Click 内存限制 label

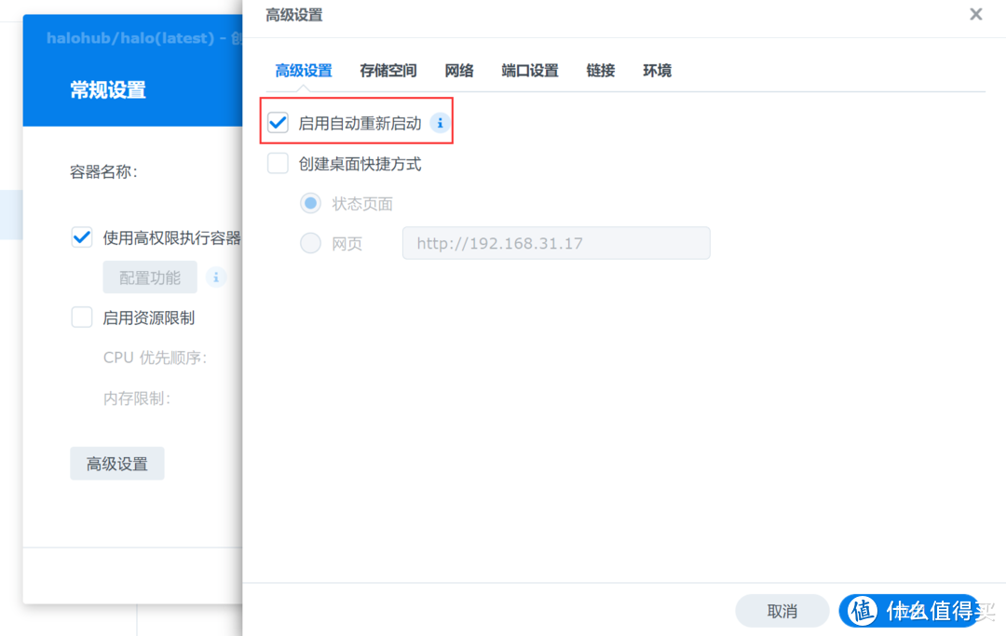137,399
